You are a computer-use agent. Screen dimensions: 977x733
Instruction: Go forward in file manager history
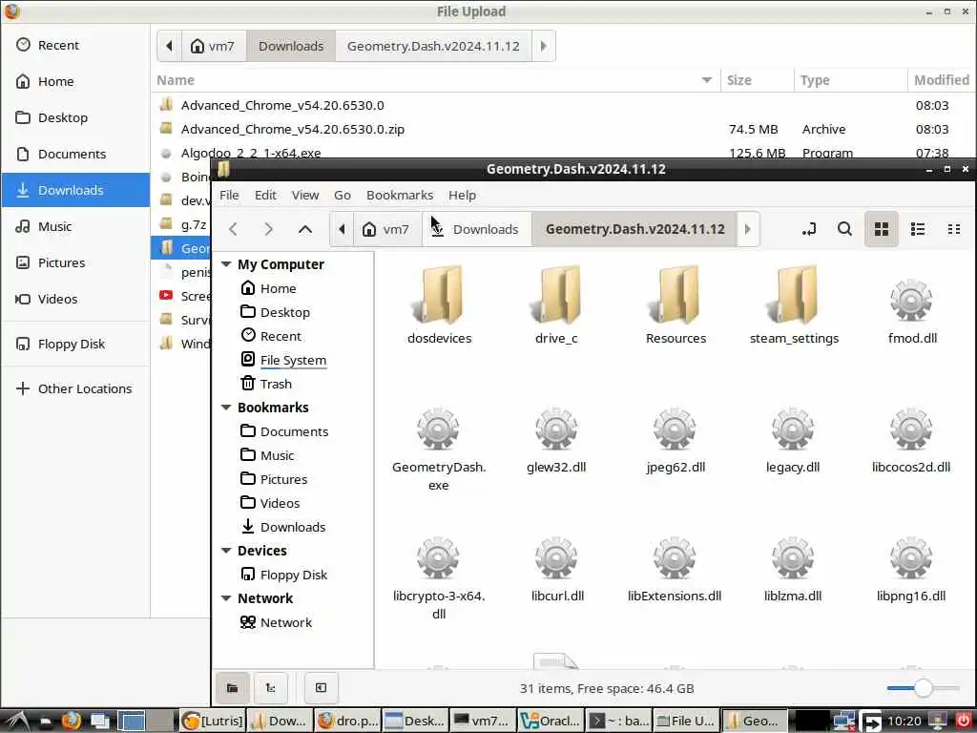click(268, 229)
